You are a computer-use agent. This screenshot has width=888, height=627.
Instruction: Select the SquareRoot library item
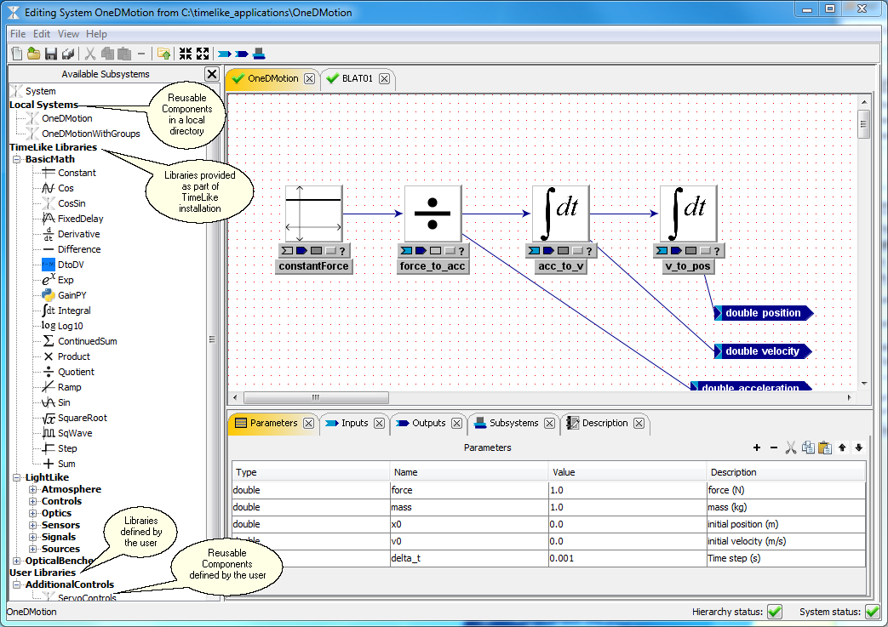click(82, 419)
